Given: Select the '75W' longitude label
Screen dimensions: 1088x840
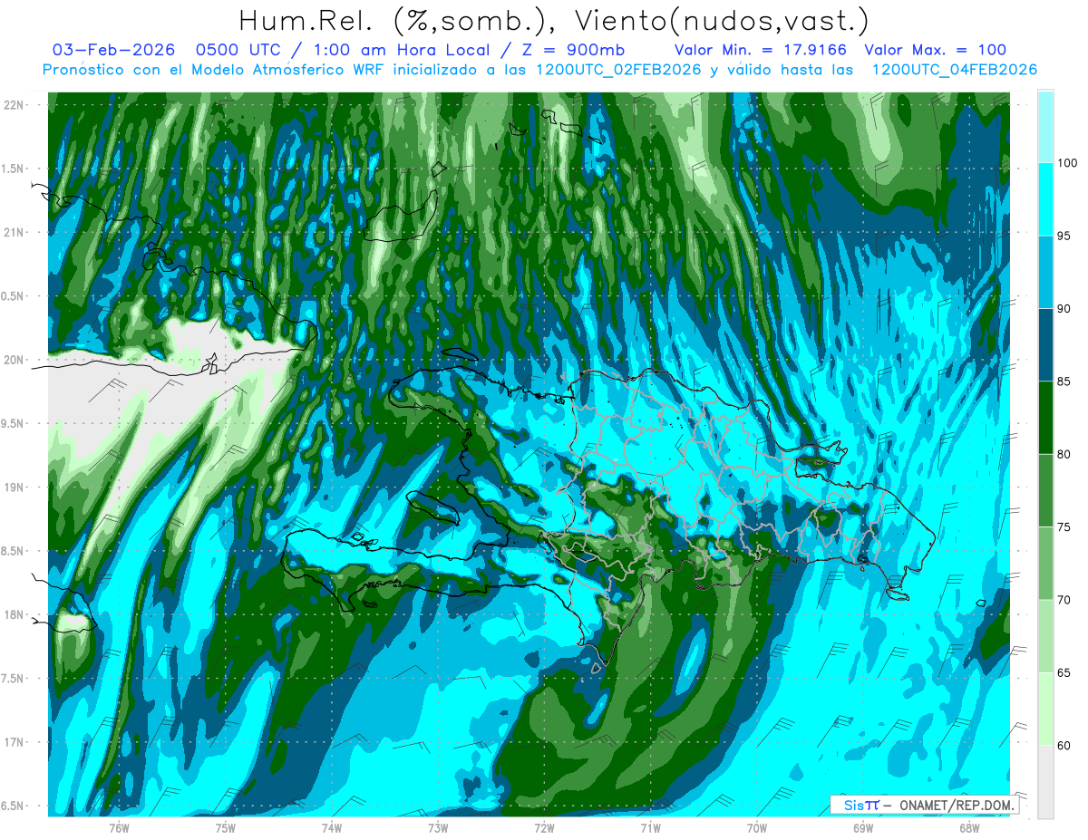Looking at the screenshot, I should (226, 828).
